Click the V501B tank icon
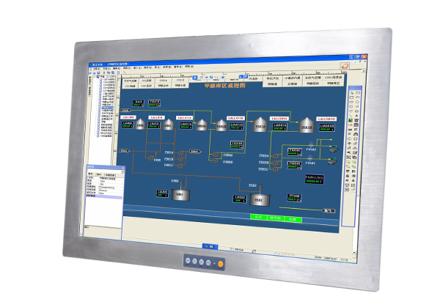 (x=305, y=127)
